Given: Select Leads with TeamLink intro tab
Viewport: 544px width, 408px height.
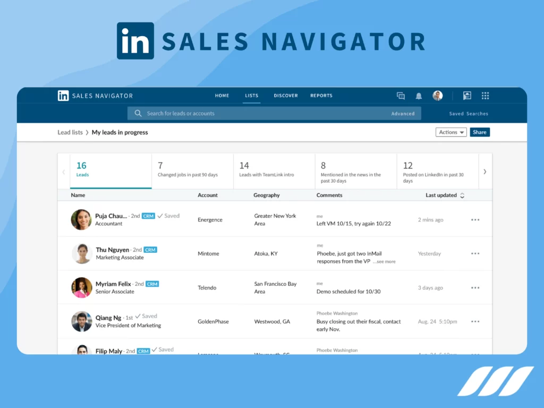Looking at the screenshot, I should pos(274,171).
